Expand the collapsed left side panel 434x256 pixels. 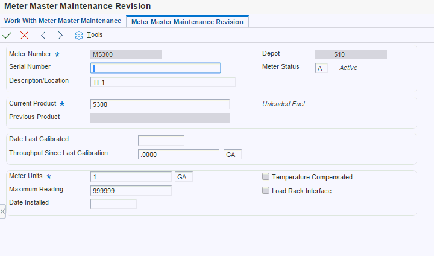tap(3, 211)
